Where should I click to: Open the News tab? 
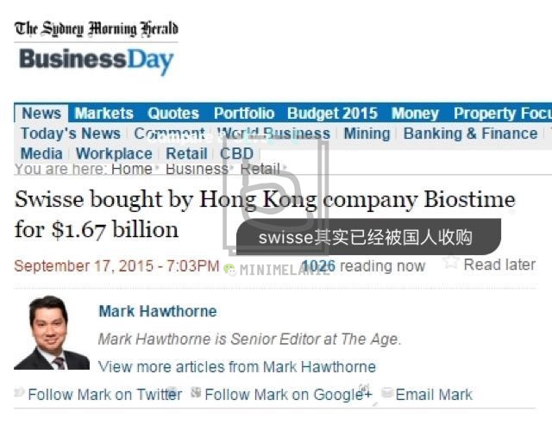(x=41, y=114)
